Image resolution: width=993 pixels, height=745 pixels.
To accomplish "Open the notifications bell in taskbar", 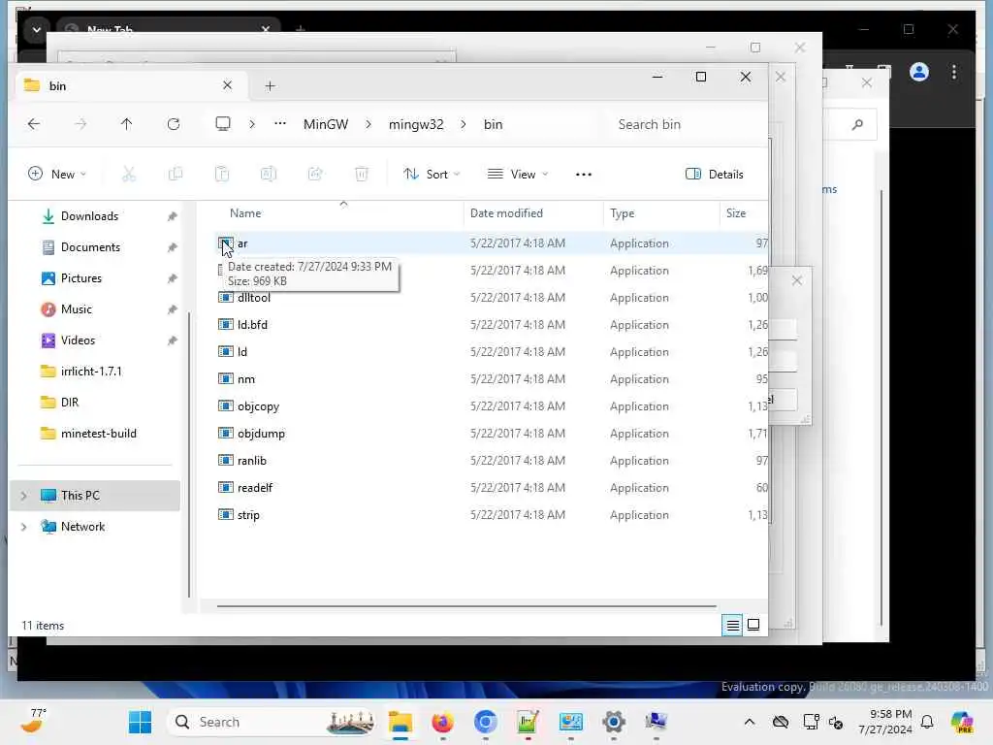I will pyautogui.click(x=927, y=722).
